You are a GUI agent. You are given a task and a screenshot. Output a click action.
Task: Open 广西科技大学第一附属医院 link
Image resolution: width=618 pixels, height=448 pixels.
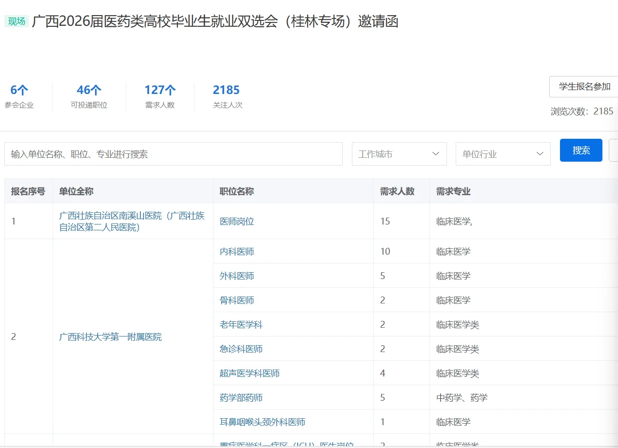tap(110, 336)
